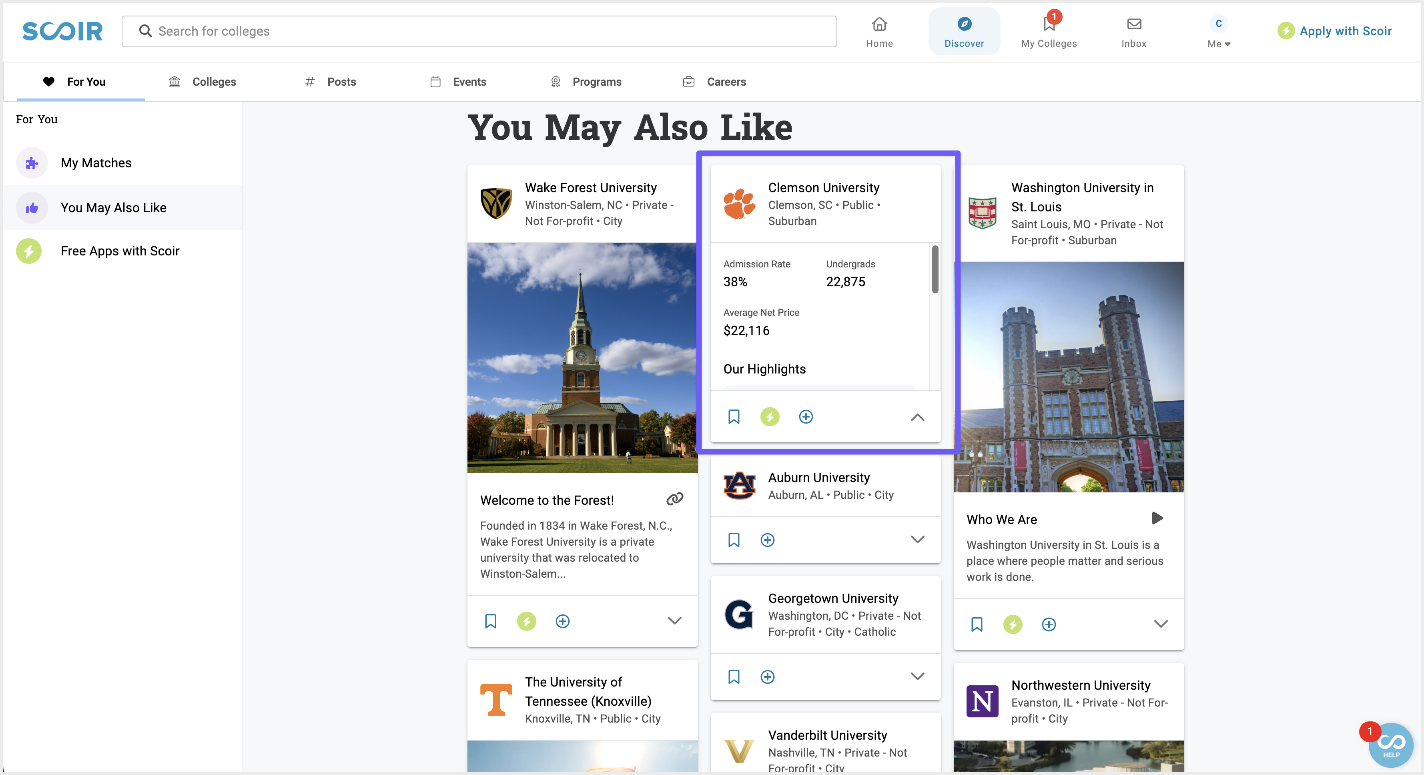Viewport: 1424px width, 775px height.
Task: Open Auburn University title
Action: 819,478
